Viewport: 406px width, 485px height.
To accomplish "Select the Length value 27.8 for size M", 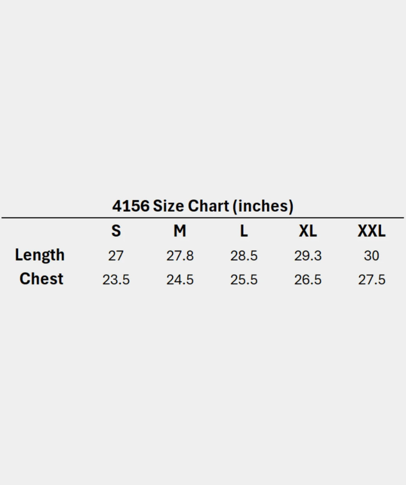I will 180,256.
